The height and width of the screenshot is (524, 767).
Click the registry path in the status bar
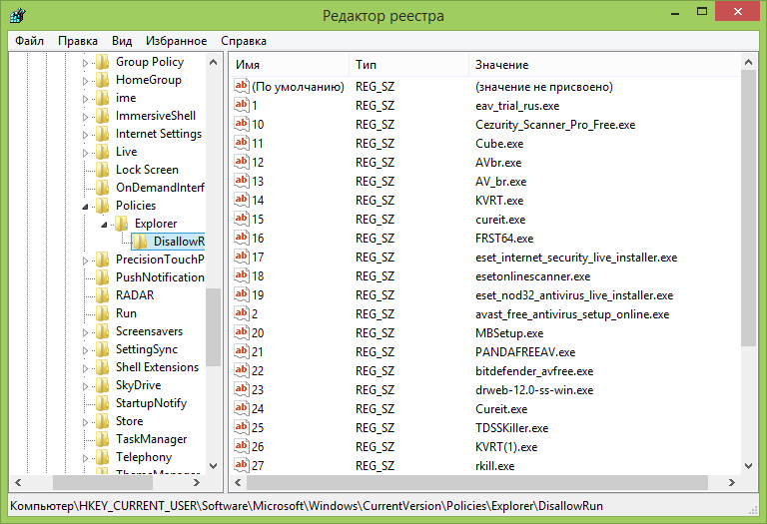[307, 506]
